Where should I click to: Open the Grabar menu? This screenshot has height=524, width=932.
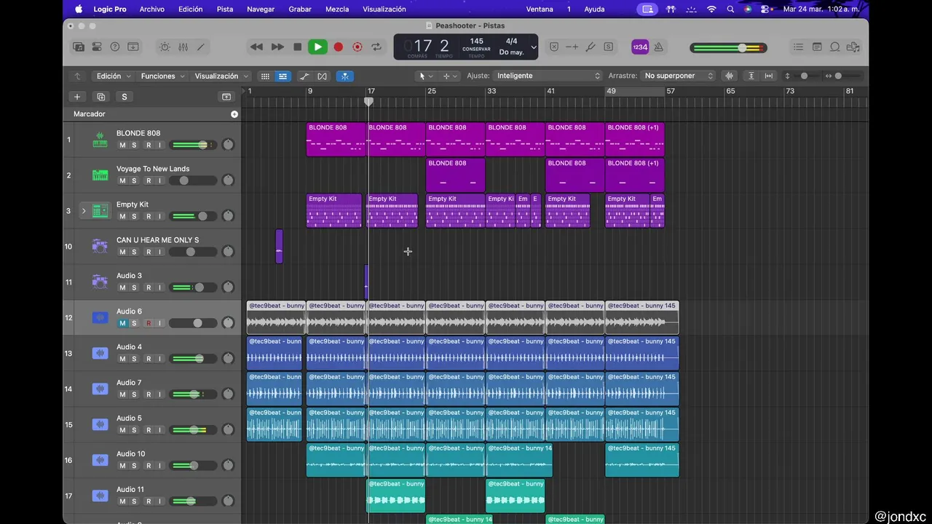(300, 9)
